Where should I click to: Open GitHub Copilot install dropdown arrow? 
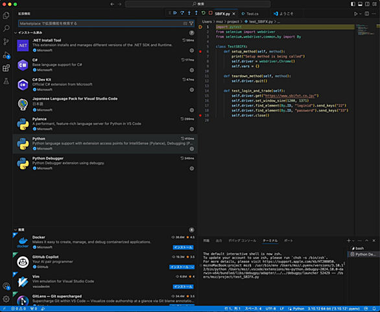tap(193, 267)
